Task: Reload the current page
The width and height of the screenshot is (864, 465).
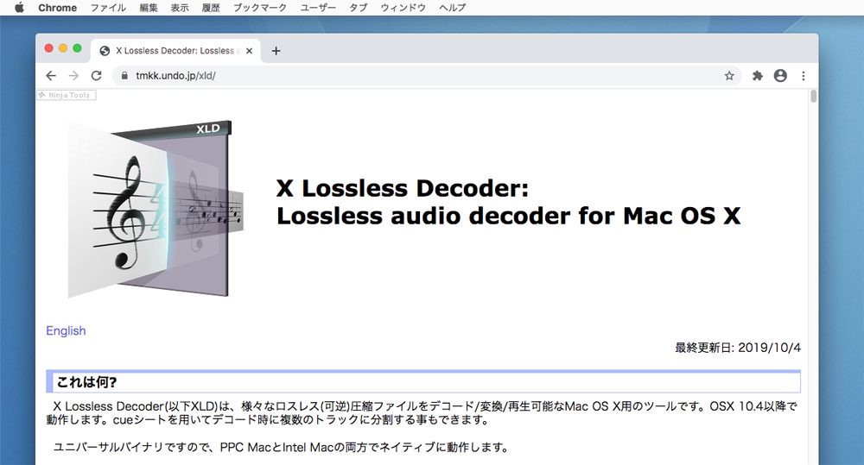Action: coord(97,75)
